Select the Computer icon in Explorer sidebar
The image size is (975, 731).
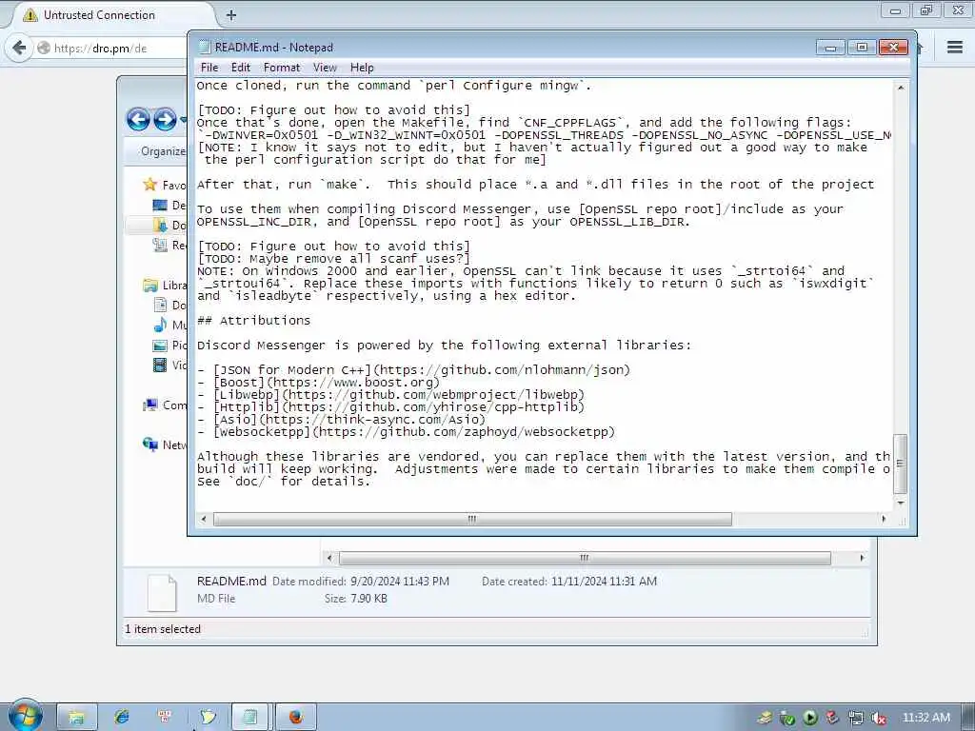click(x=150, y=405)
